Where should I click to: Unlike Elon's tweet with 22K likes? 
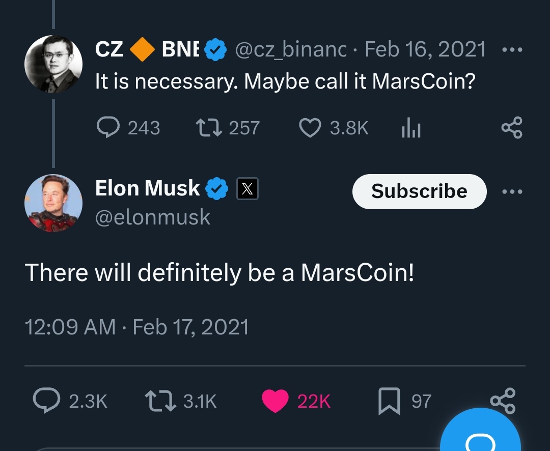[276, 401]
